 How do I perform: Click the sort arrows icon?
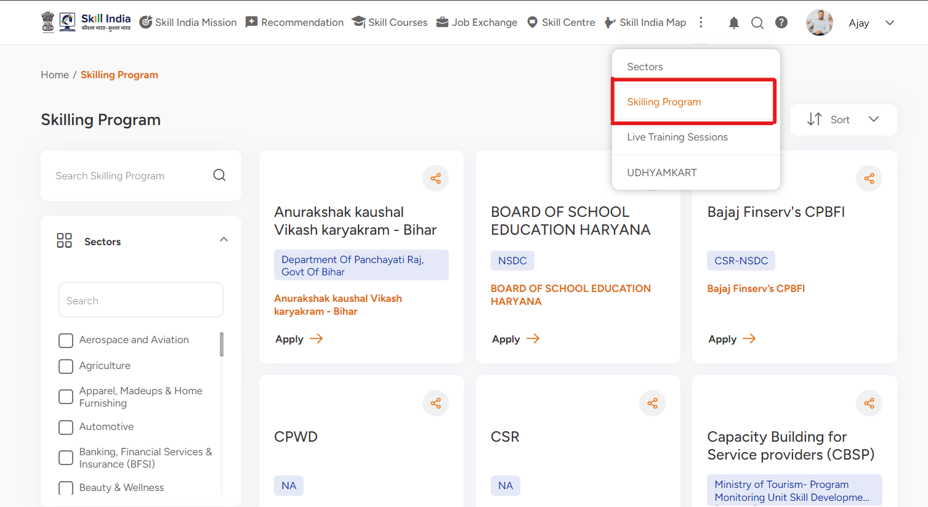(814, 120)
